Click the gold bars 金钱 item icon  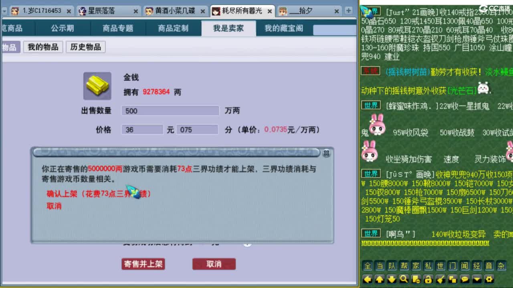coord(97,86)
